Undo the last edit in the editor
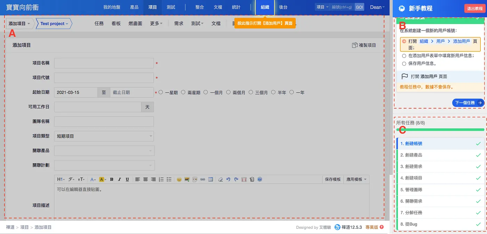 pyautogui.click(x=229, y=179)
